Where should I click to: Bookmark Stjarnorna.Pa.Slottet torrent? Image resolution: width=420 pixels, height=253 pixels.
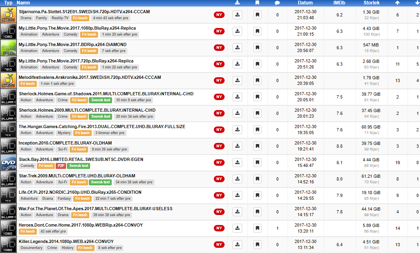257,15
